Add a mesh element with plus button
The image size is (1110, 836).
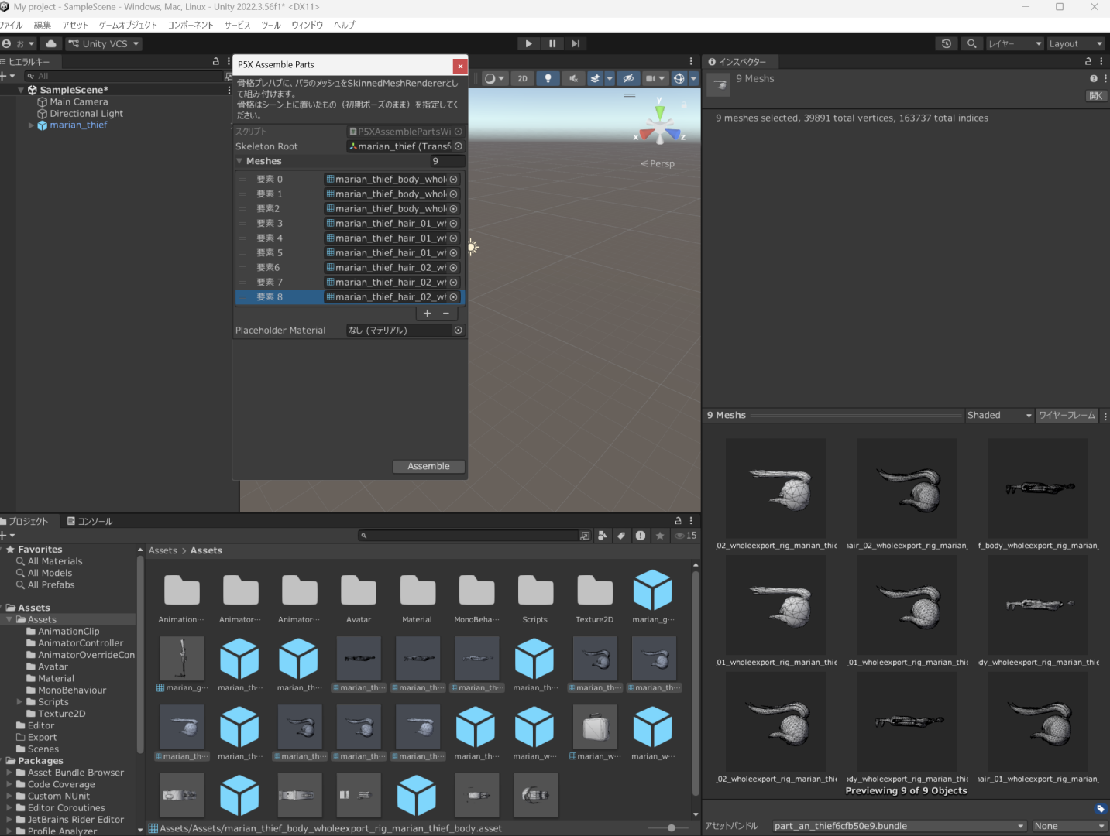tap(427, 313)
